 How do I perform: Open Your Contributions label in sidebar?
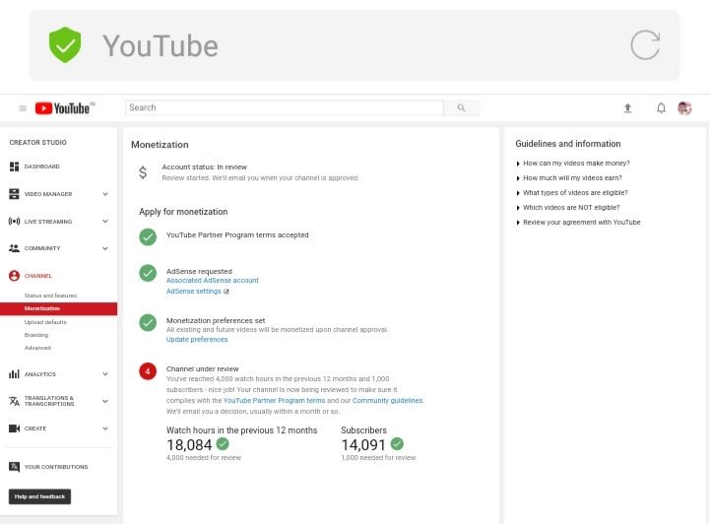tap(56, 467)
